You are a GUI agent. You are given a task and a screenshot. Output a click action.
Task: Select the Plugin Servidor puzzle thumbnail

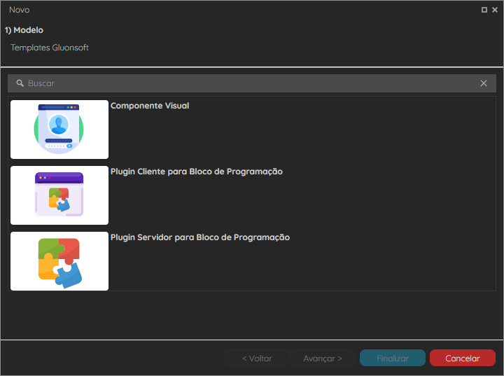click(x=59, y=261)
